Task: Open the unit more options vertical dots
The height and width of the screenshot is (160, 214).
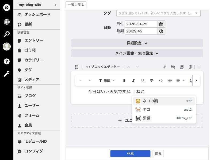Action: (x=199, y=67)
